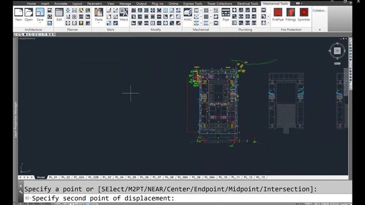Open the Insert ribbon tab
This screenshot has height=205, width=365.
[x=45, y=4]
